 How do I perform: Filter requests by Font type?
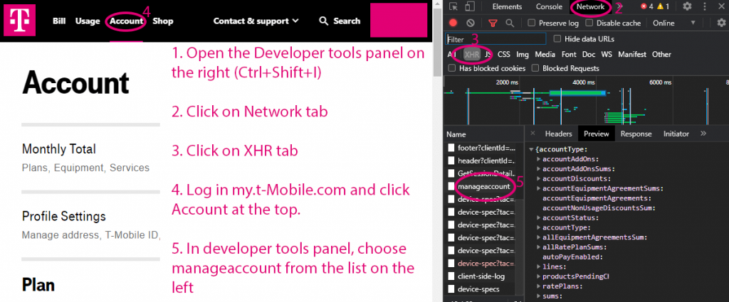[569, 54]
